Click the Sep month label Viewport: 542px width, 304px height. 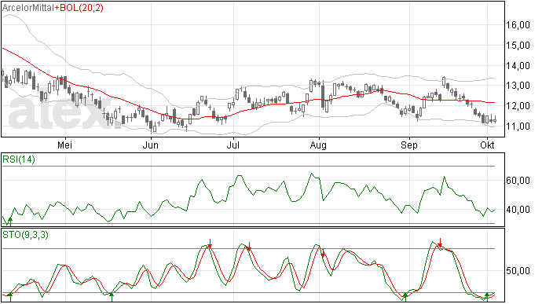409,145
